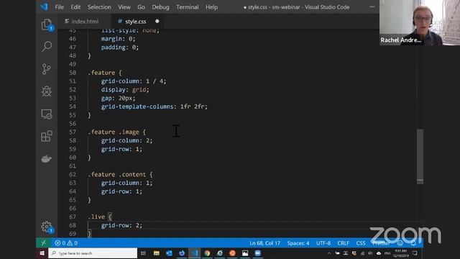Click 'display: grid;' on line 52
Image resolution: width=460 pixels, height=259 pixels.
(x=125, y=89)
